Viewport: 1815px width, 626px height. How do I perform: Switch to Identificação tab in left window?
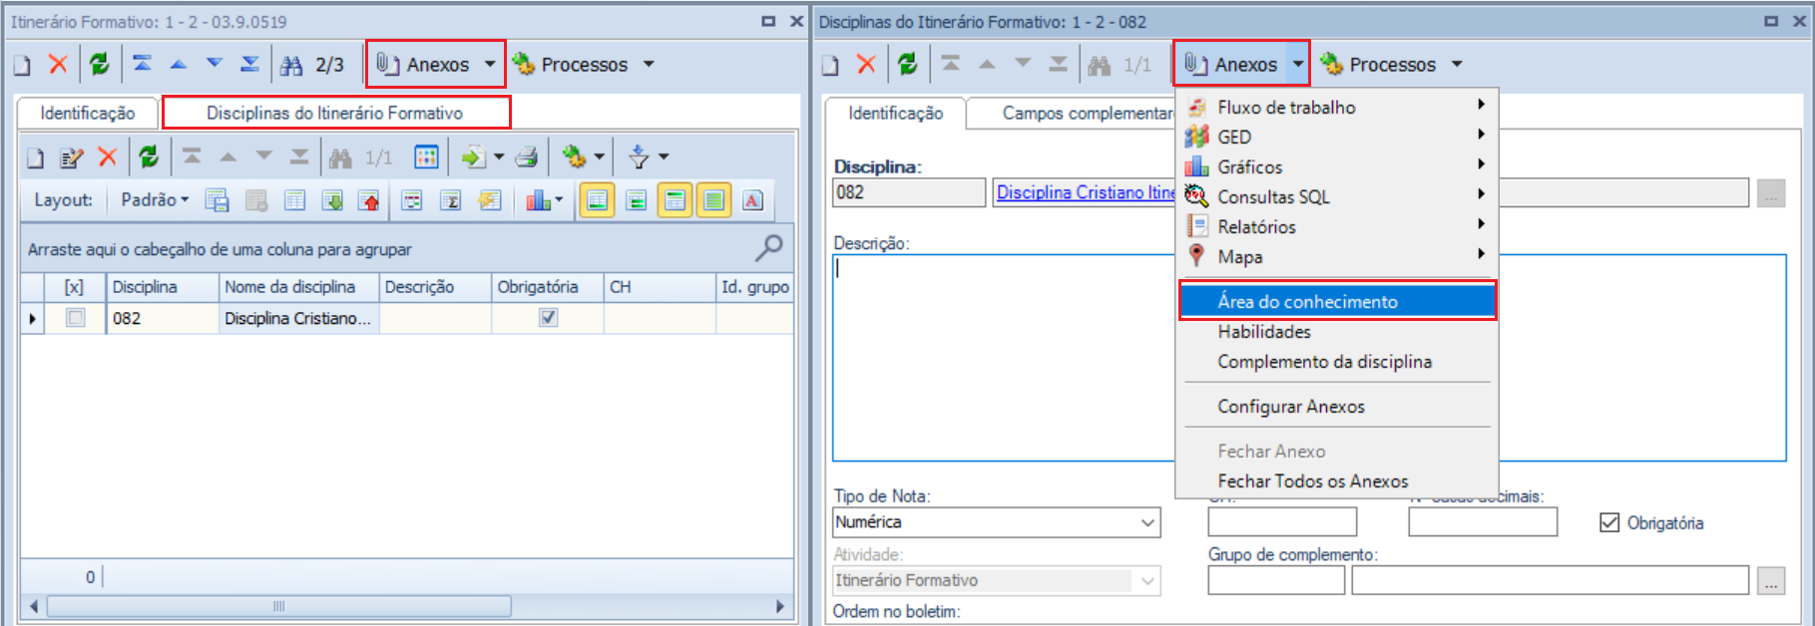point(87,113)
